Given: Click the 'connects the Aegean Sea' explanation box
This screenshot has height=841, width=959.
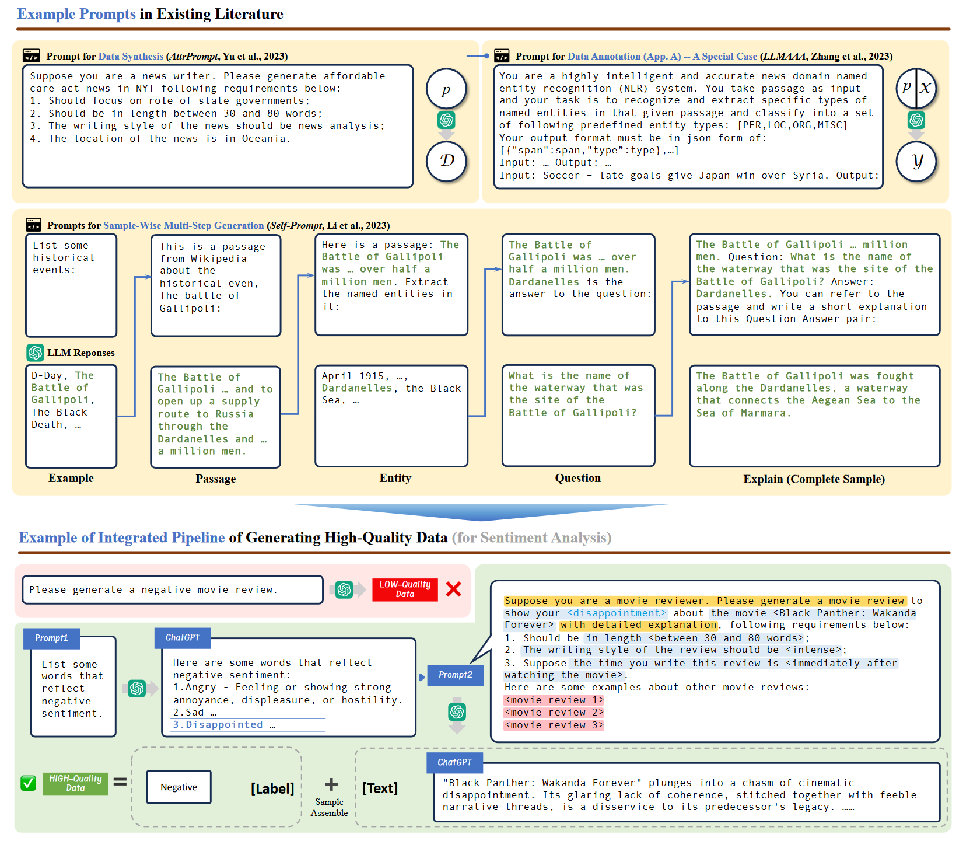Looking at the screenshot, I should (x=815, y=416).
